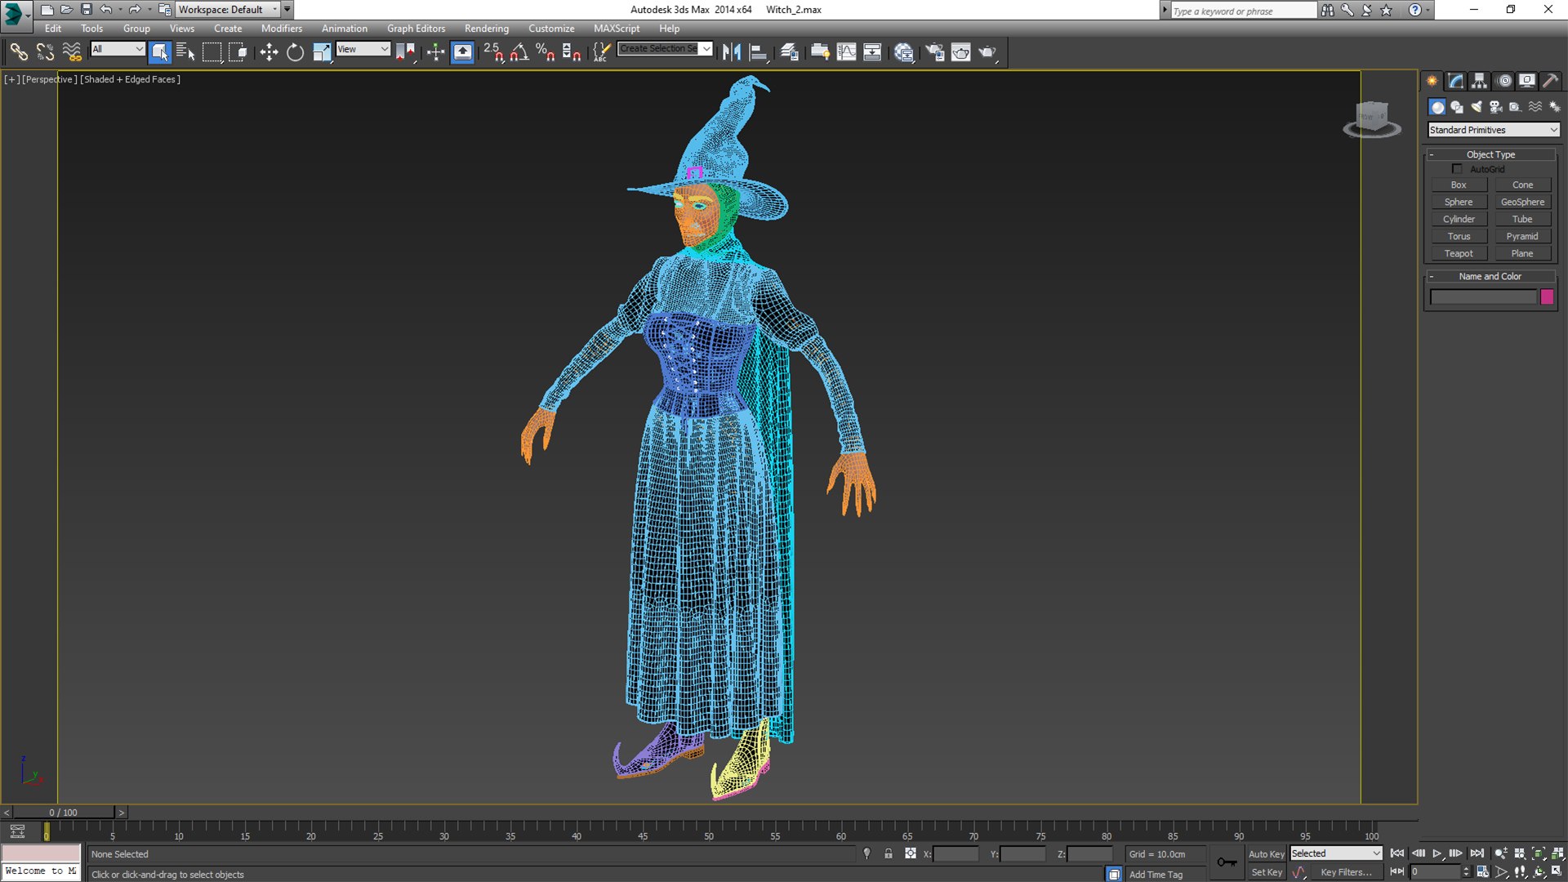Open Workspace: Default dropdown
The height and width of the screenshot is (882, 1568).
point(228,10)
